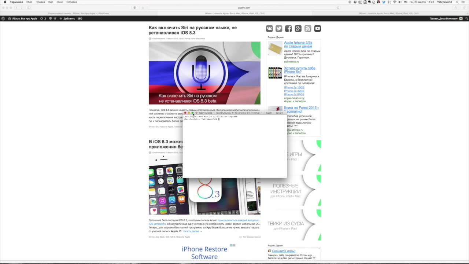
Task: Follow the 'Читать далее' link
Action: coord(192,231)
